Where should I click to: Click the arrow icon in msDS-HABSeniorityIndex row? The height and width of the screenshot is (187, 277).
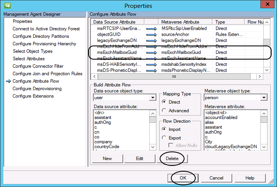[152, 65]
